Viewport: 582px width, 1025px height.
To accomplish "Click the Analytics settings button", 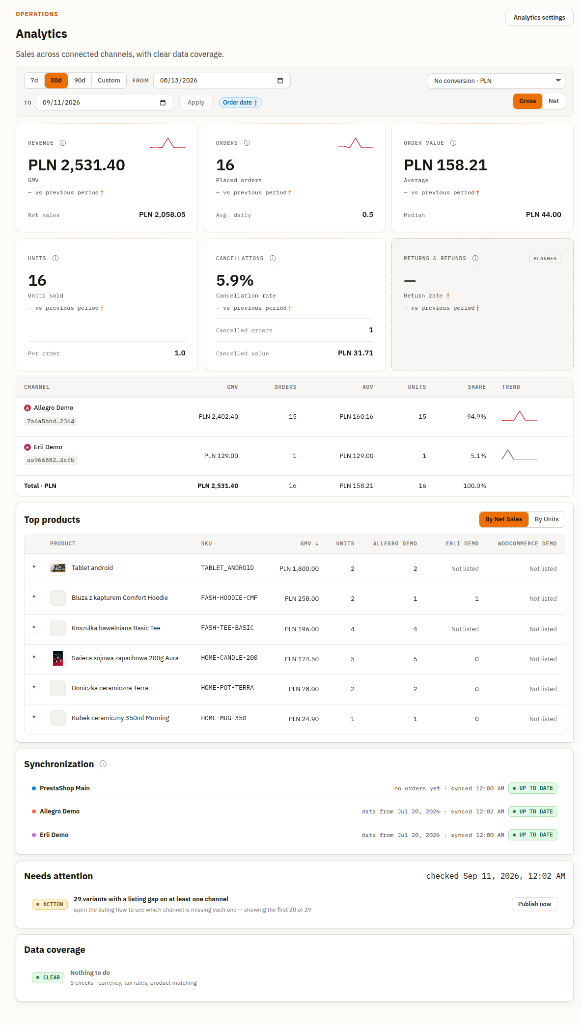I will pyautogui.click(x=539, y=18).
